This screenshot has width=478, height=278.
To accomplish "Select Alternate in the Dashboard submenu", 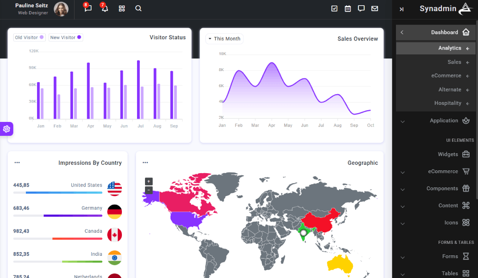I will point(436,89).
